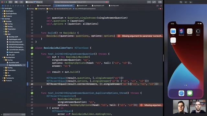Launch QuizApp on simulator home screen
The height and width of the screenshot is (116, 207).
[173, 40]
